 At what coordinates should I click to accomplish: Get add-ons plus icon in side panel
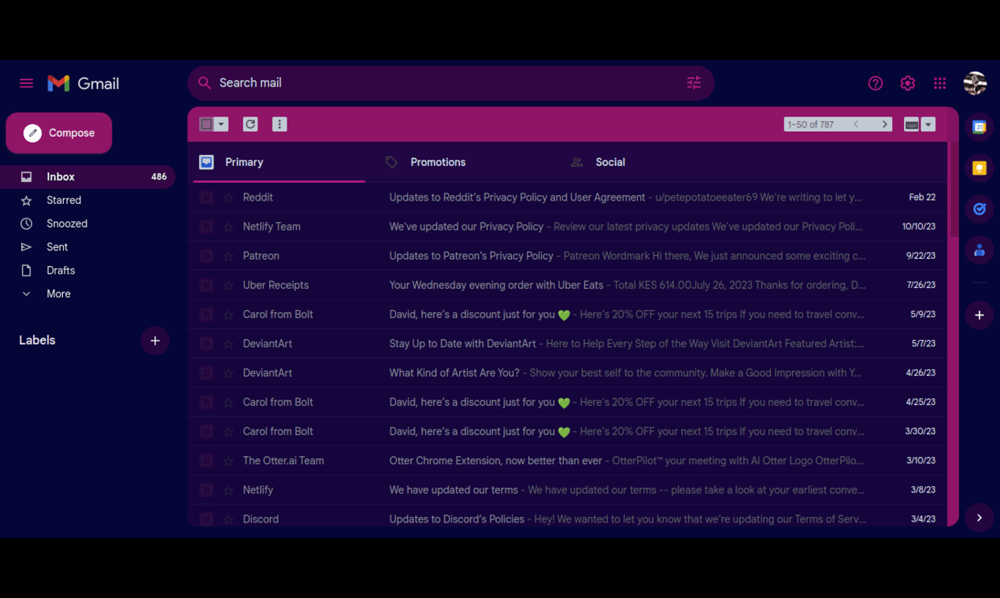pyautogui.click(x=980, y=316)
